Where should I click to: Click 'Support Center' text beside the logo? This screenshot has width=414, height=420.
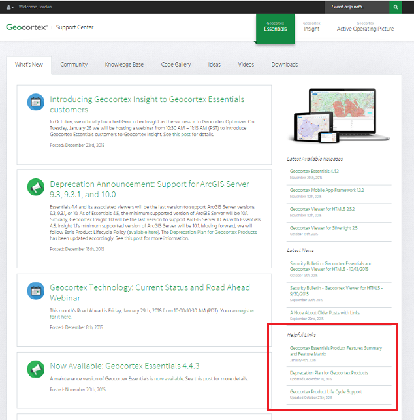coord(74,27)
